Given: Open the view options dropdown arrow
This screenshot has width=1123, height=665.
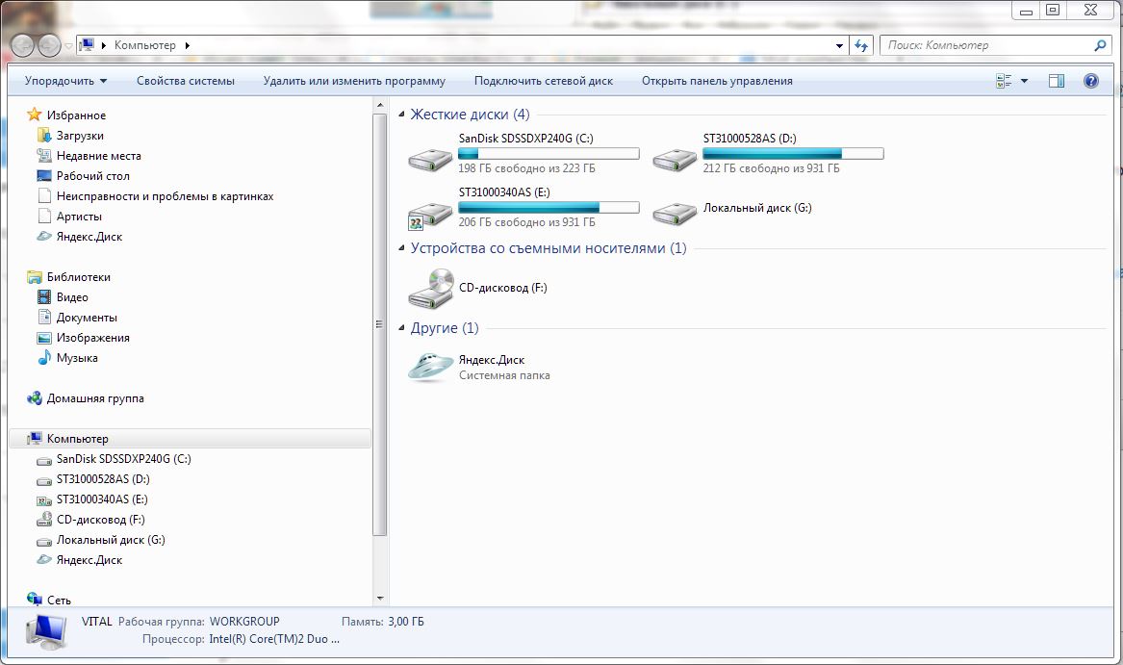Looking at the screenshot, I should (1024, 81).
